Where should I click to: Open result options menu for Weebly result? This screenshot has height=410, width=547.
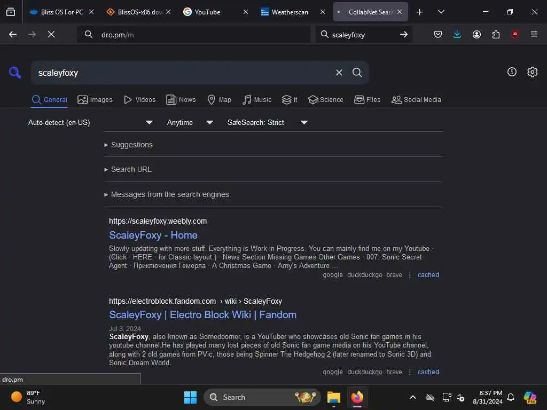point(410,275)
